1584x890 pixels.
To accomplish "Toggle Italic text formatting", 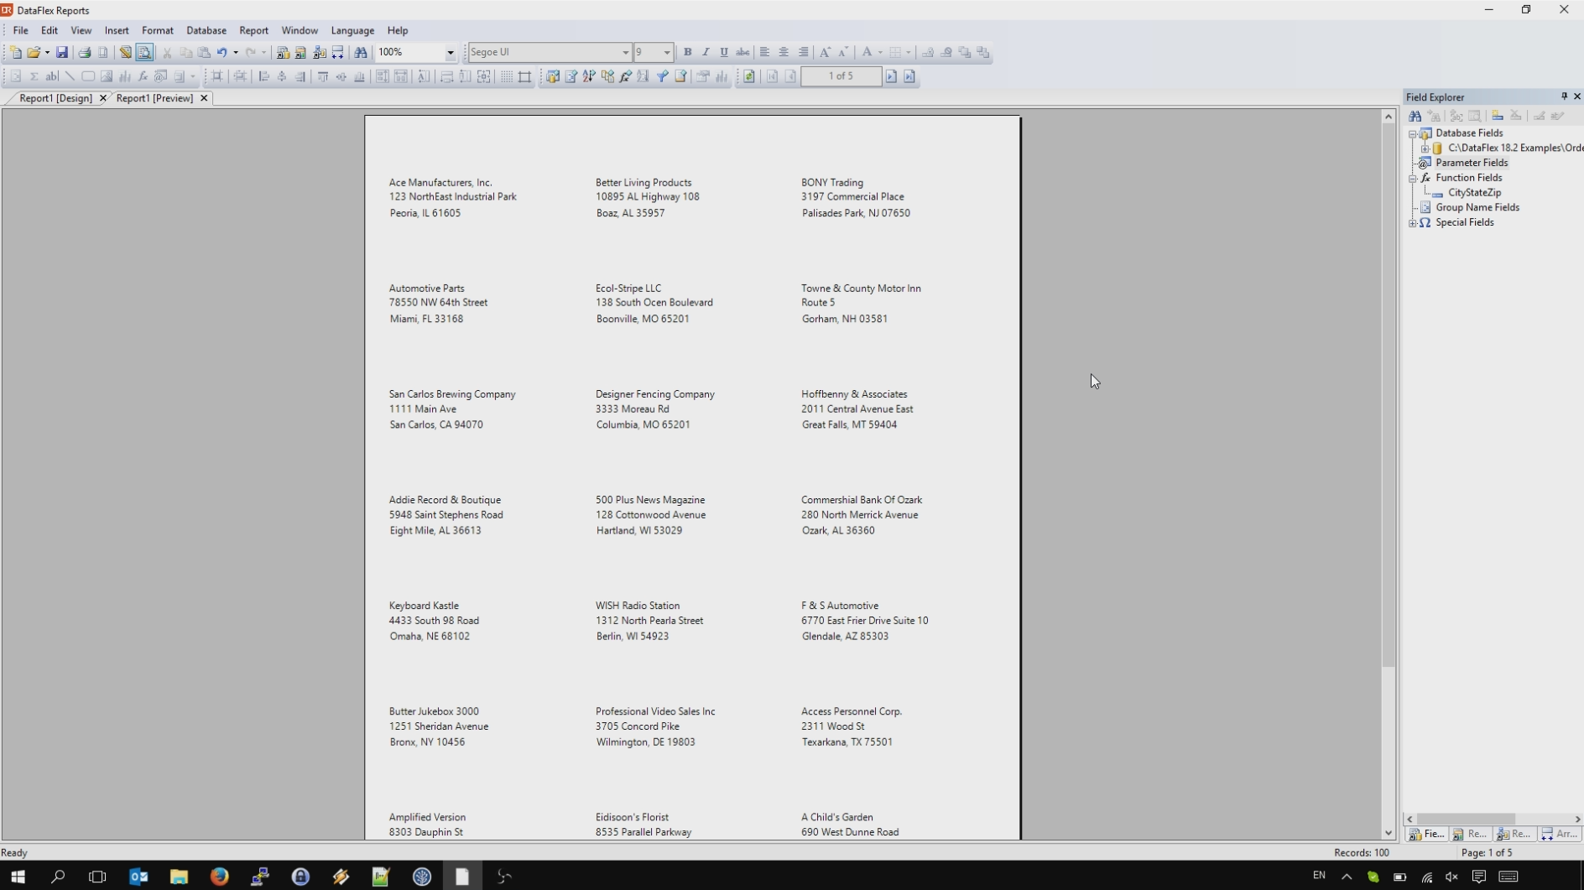I will pos(706,52).
